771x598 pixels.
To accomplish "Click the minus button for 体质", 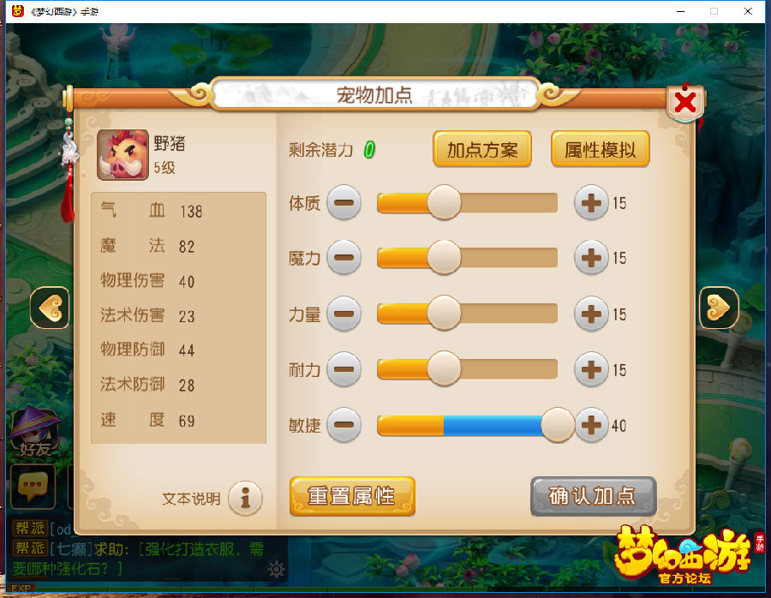I will coord(344,202).
